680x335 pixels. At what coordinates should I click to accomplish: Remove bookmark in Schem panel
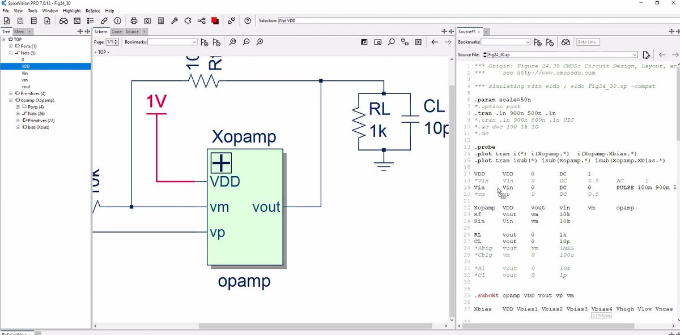(x=216, y=42)
